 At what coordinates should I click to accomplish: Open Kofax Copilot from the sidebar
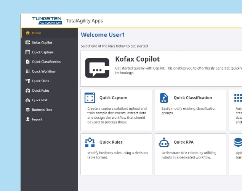[x=49, y=42]
